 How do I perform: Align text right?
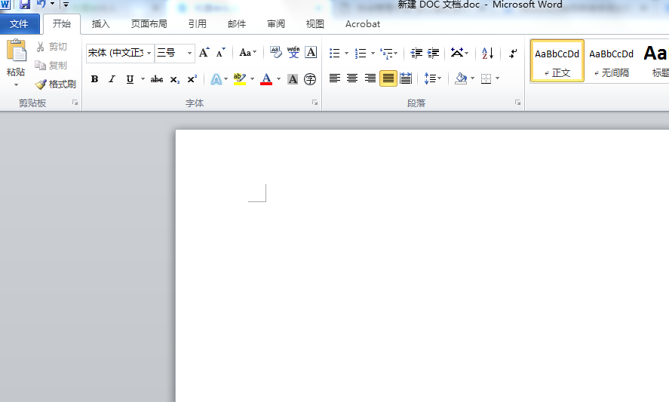(370, 78)
